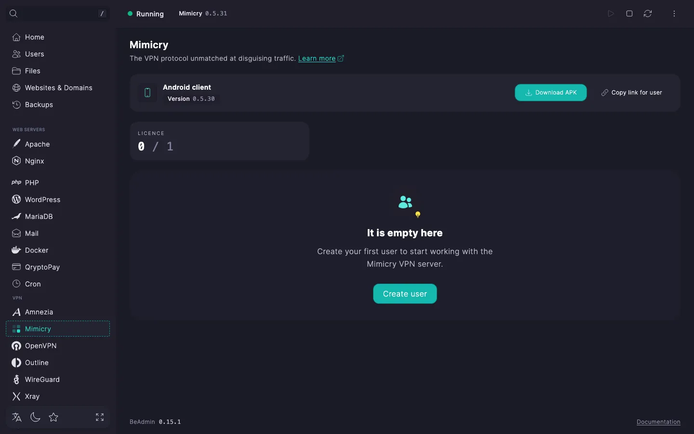
Task: Restart the Mimicry service with the refresh icon
Action: click(648, 14)
